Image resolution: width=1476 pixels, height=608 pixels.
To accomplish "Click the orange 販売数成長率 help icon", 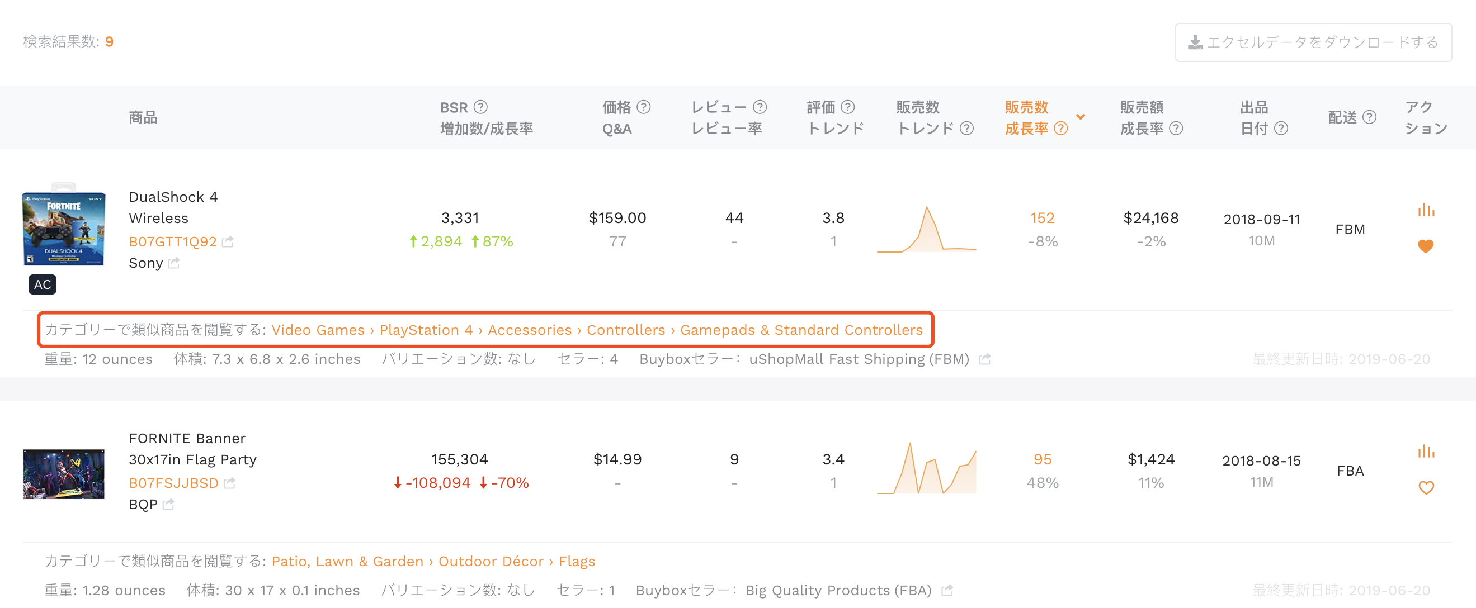I will pyautogui.click(x=1060, y=128).
